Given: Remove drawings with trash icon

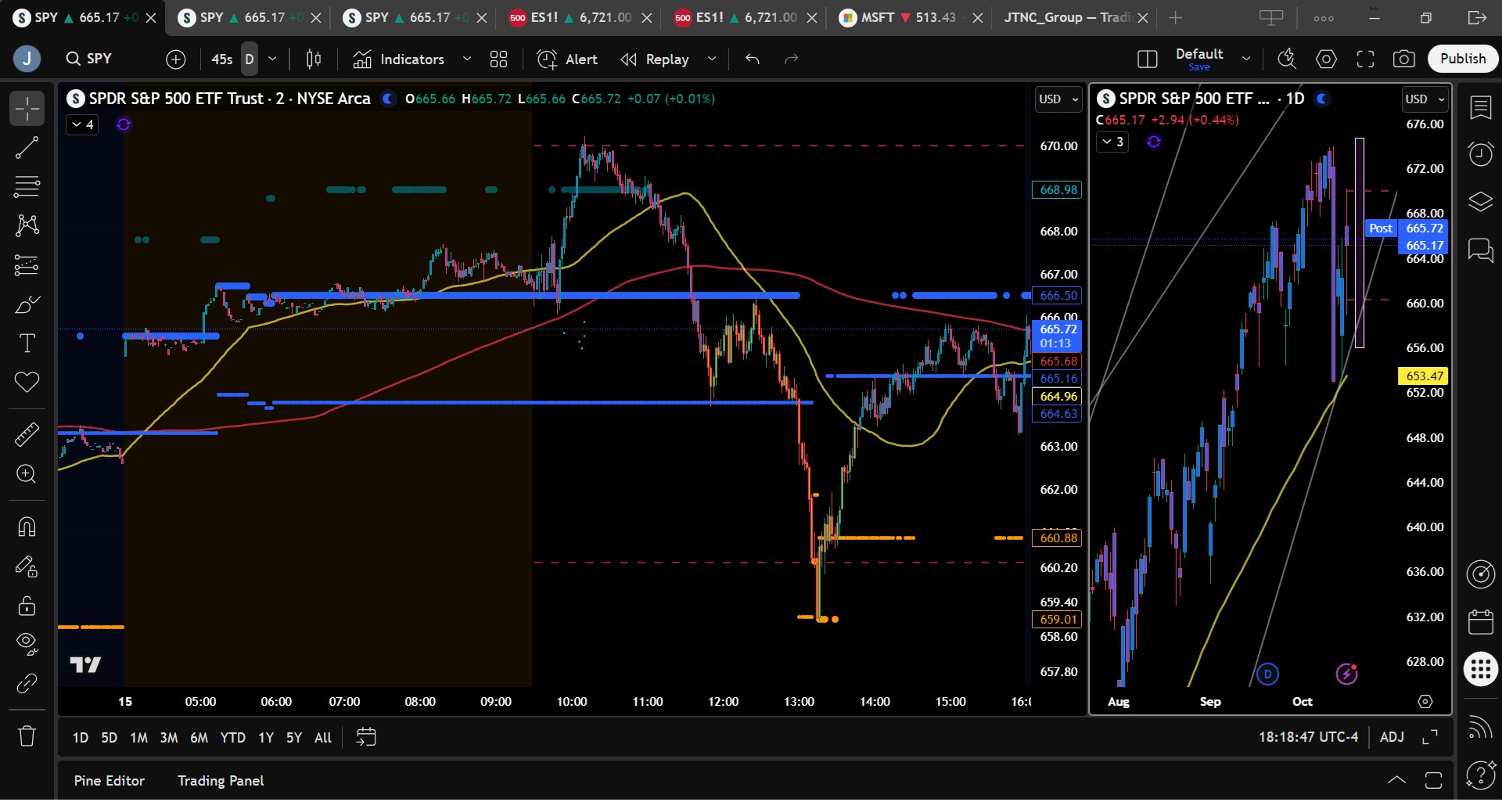Looking at the screenshot, I should point(27,735).
